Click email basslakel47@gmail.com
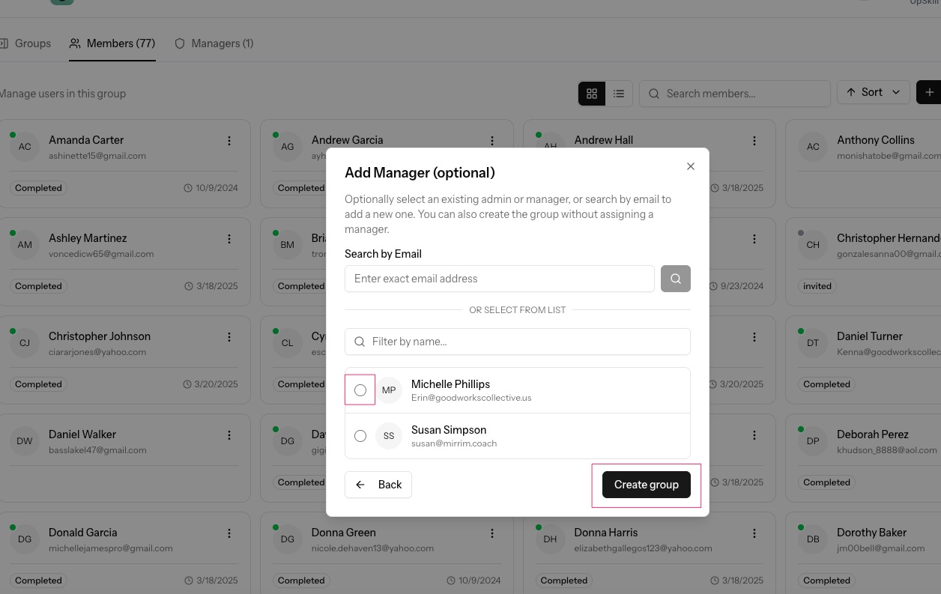941x594 pixels. click(x=97, y=450)
